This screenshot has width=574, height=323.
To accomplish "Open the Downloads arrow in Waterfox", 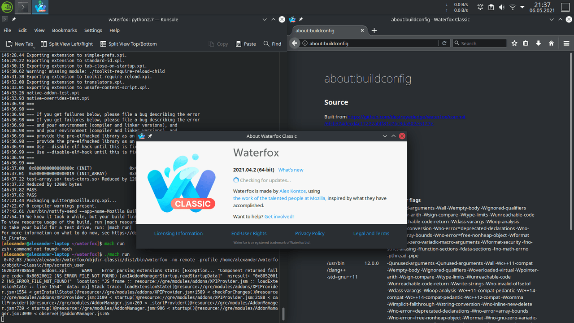I will (x=539, y=44).
